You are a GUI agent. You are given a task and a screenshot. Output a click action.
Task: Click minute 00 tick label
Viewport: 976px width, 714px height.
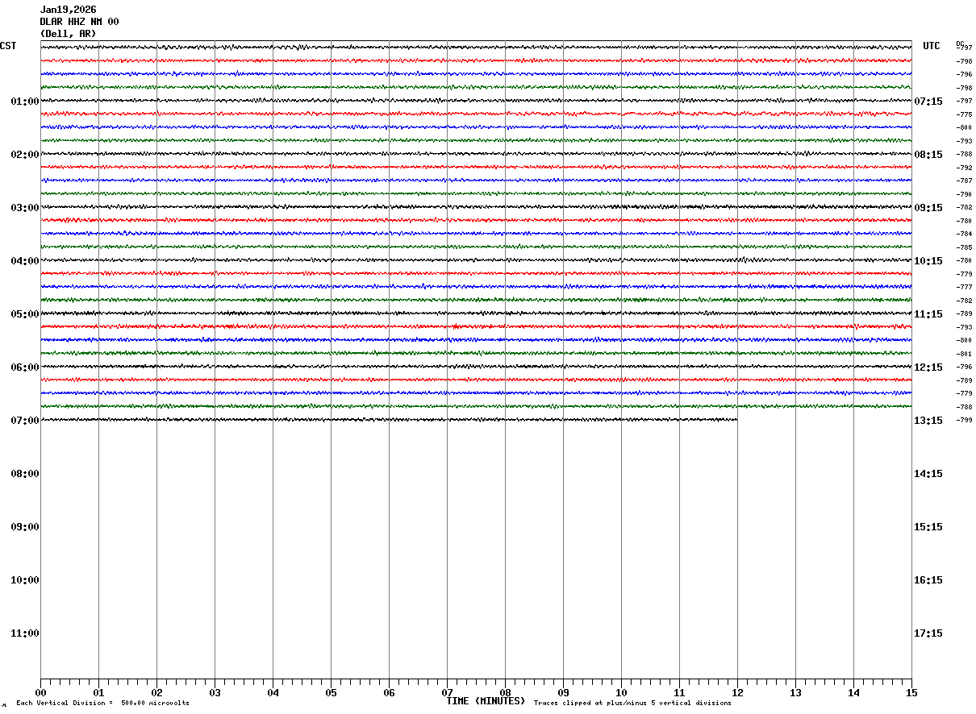coord(40,692)
